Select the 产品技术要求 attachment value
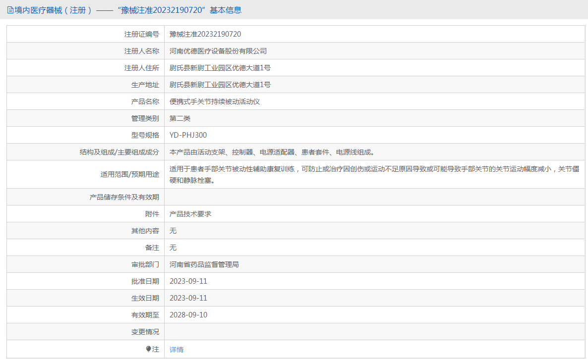The height and width of the screenshot is (359, 588). [x=190, y=214]
